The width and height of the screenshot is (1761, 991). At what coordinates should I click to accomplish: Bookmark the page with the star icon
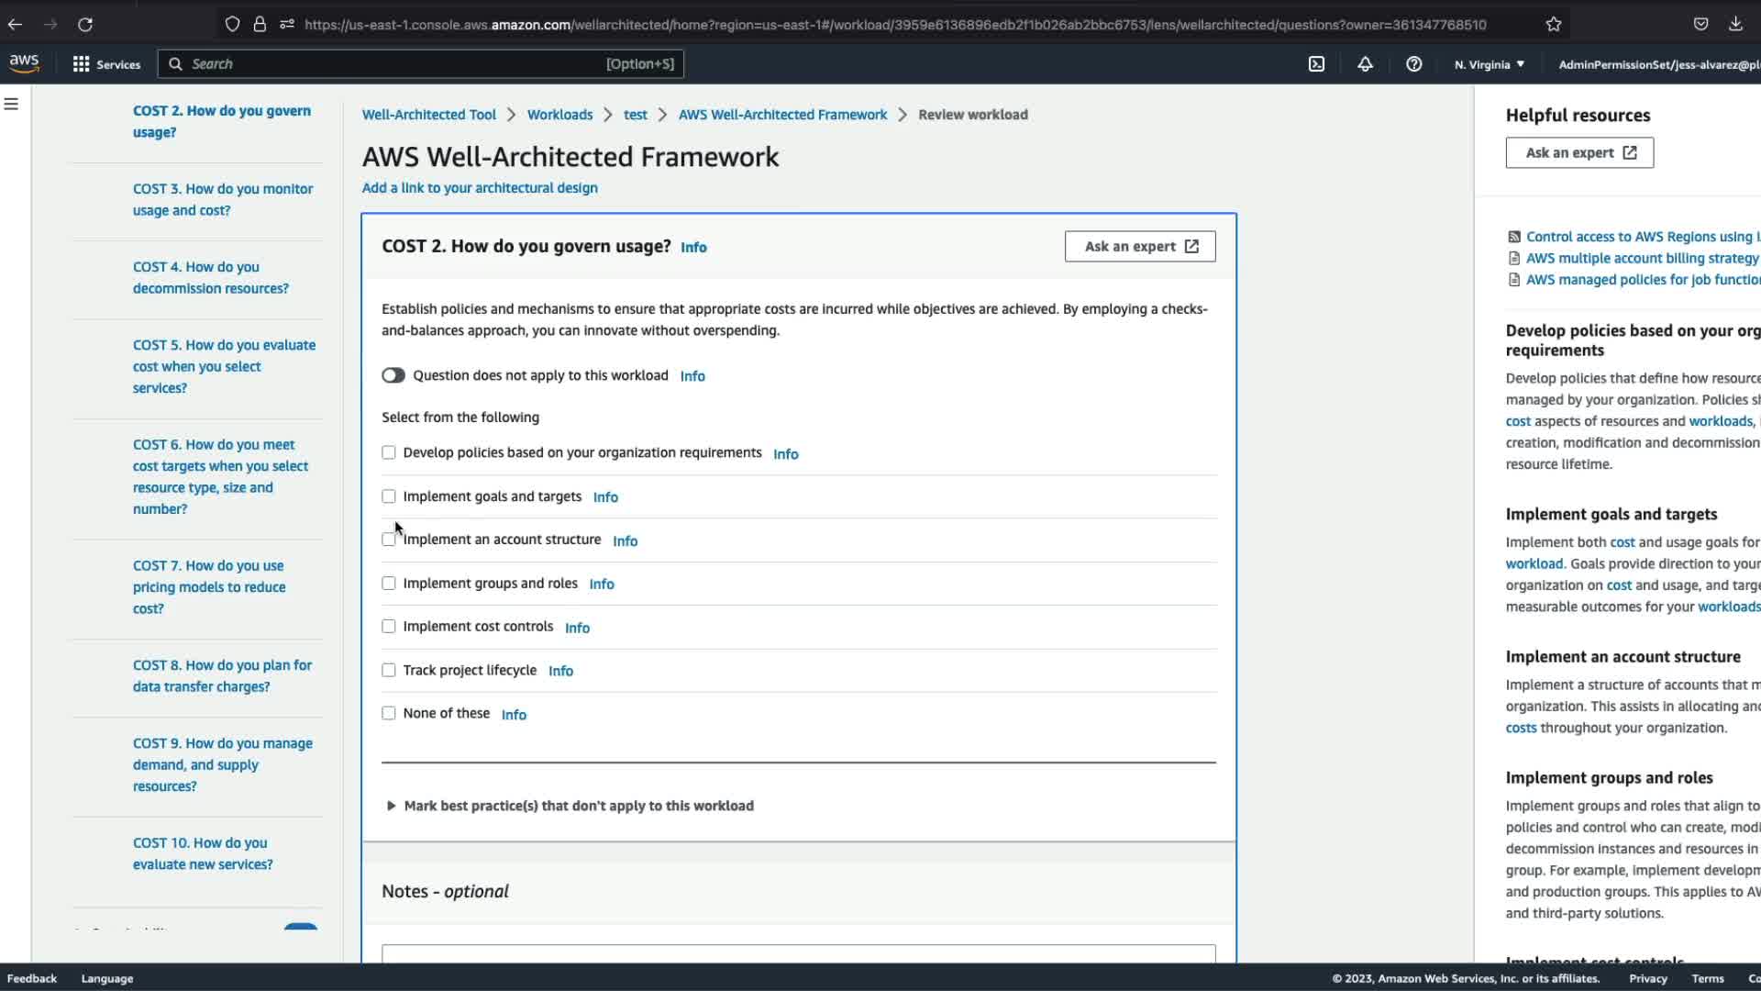pyautogui.click(x=1553, y=25)
